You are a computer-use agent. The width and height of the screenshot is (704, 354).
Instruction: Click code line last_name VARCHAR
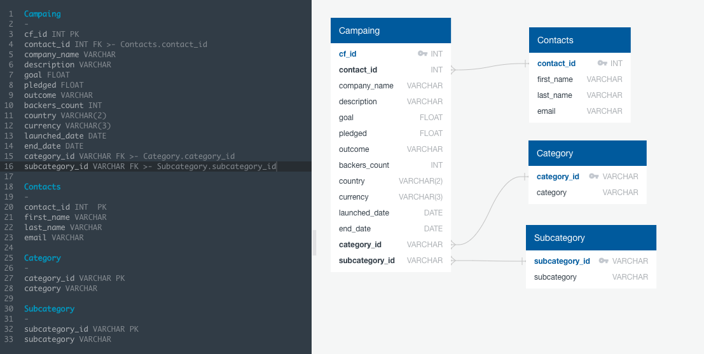(64, 228)
